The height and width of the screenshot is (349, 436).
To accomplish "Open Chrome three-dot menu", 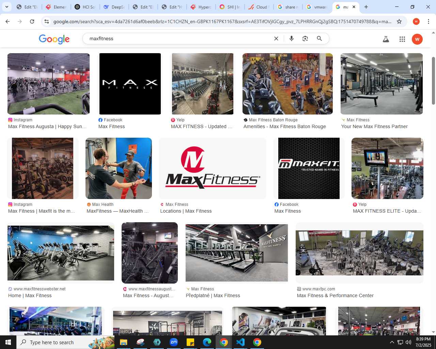I will coord(429,21).
